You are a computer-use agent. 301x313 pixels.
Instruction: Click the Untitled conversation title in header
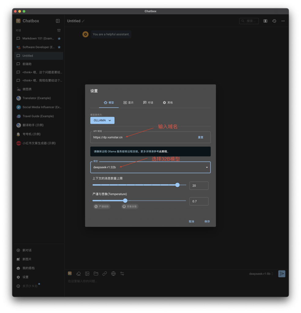tap(74, 21)
